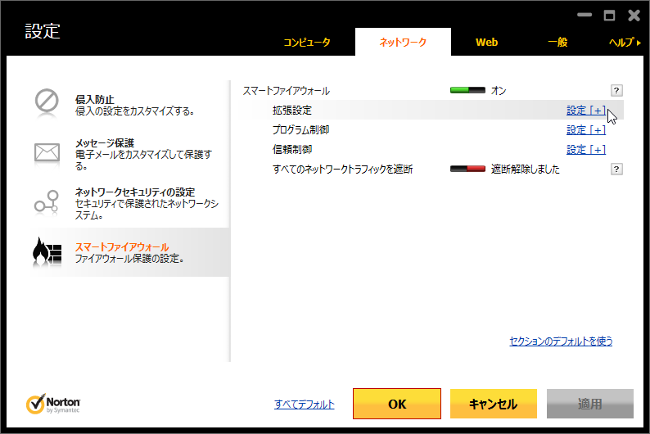The image size is (650, 434).
Task: Click the Norton by Symantec logo
Action: [53, 404]
